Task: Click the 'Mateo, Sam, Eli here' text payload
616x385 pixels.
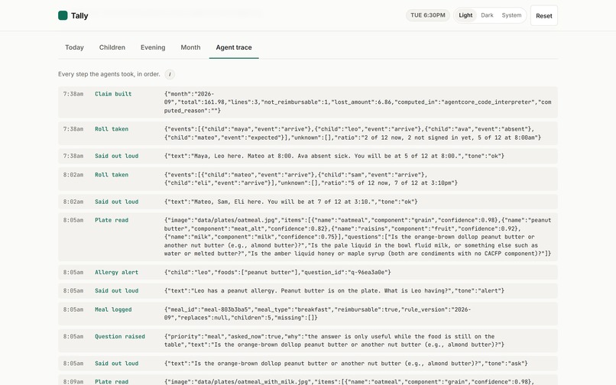Action: (290, 202)
